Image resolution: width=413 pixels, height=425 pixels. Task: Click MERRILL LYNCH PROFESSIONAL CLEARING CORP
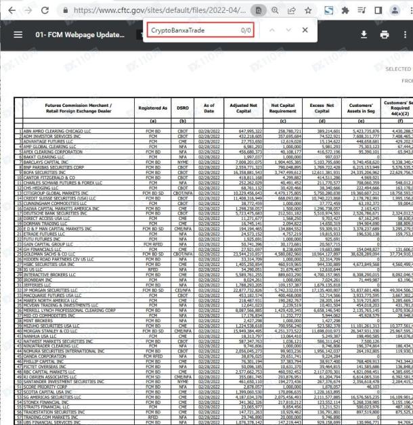click(x=70, y=311)
